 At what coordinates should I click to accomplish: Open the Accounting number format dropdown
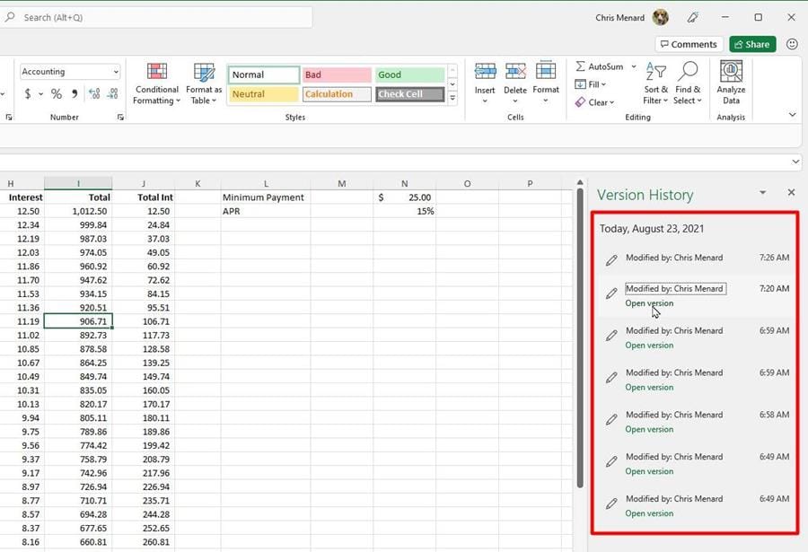click(115, 71)
